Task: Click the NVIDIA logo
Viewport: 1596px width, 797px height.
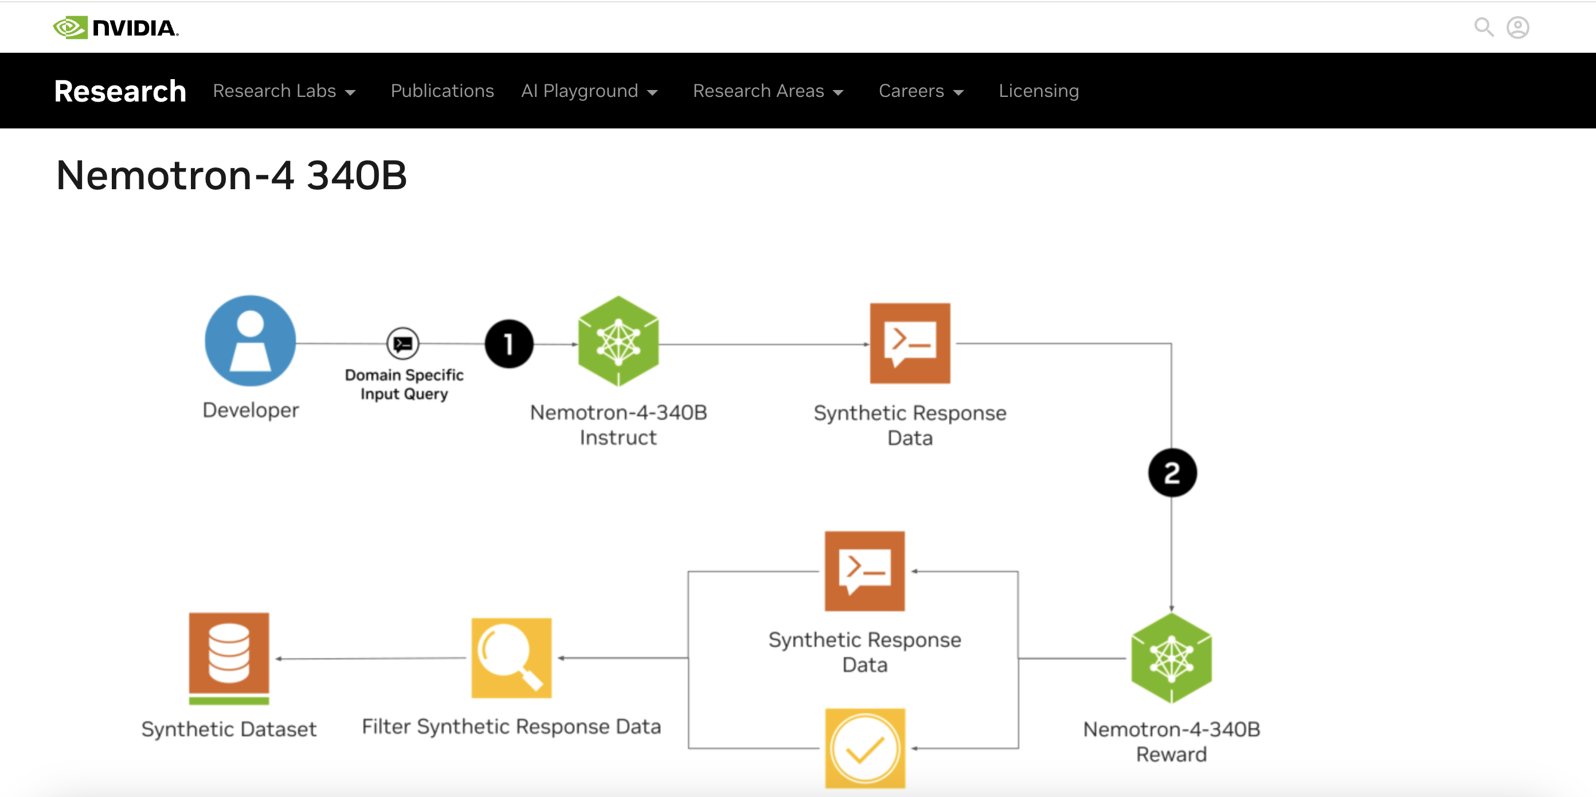Action: 116,28
